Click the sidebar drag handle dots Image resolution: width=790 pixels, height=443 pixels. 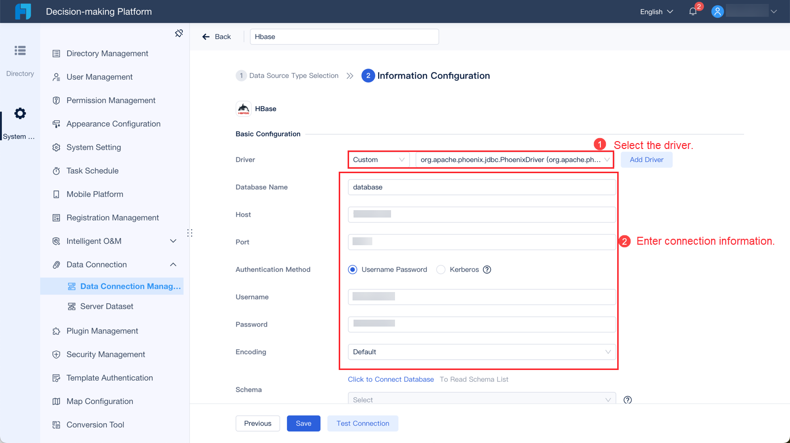pos(190,233)
